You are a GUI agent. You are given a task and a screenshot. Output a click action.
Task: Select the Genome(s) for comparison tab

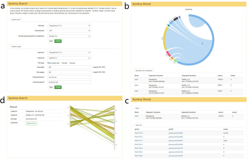click(x=144, y=70)
